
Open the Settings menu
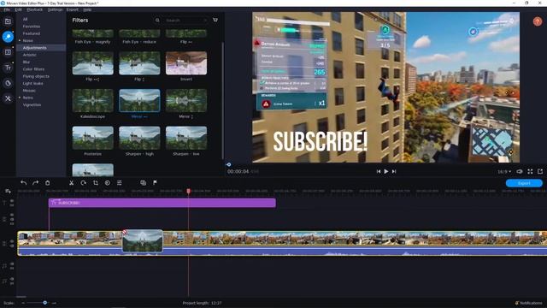click(x=55, y=9)
